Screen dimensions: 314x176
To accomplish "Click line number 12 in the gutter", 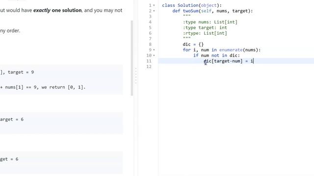I will point(149,66).
